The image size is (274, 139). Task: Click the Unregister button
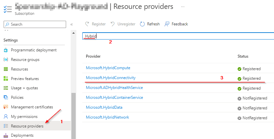pos(123,24)
